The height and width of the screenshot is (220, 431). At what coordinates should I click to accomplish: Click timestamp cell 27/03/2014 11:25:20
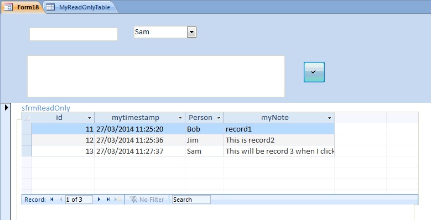click(139, 129)
